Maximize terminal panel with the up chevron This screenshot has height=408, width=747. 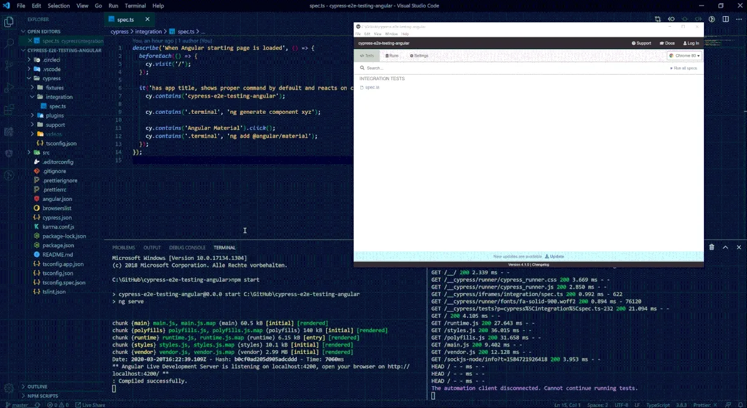pyautogui.click(x=725, y=248)
